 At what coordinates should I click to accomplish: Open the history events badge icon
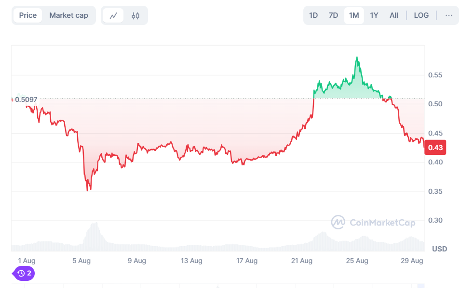pos(24,273)
